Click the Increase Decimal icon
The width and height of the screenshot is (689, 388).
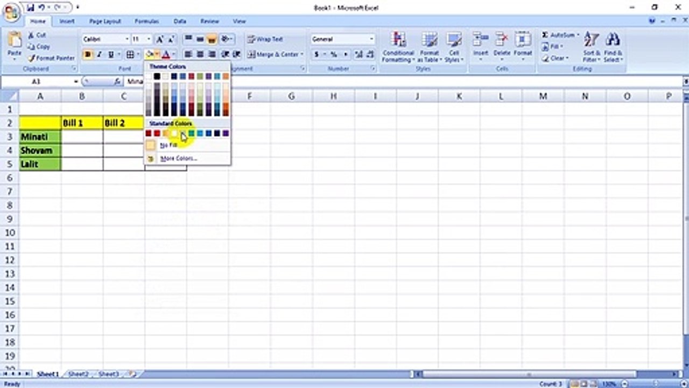tap(358, 54)
